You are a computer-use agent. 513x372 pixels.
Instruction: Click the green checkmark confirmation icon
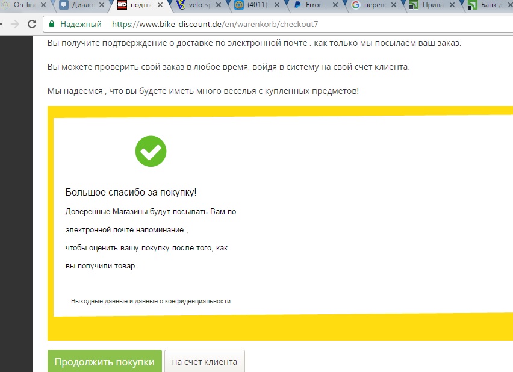coord(151,151)
